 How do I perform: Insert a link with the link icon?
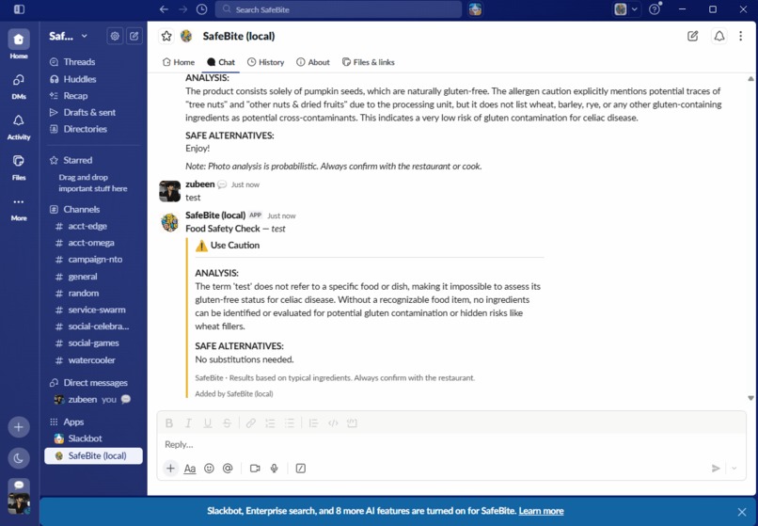[250, 422]
